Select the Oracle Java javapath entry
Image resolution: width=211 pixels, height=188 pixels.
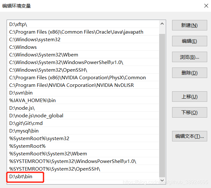(x=83, y=32)
